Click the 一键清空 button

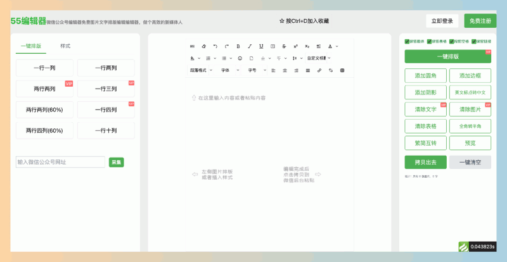pyautogui.click(x=470, y=163)
